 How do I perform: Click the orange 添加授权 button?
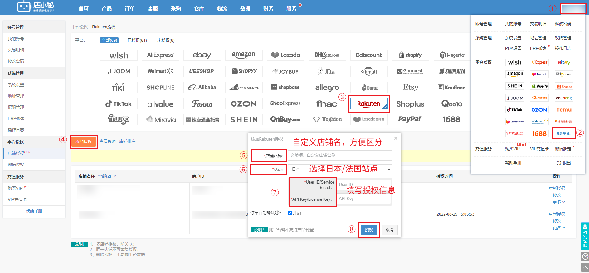(84, 141)
